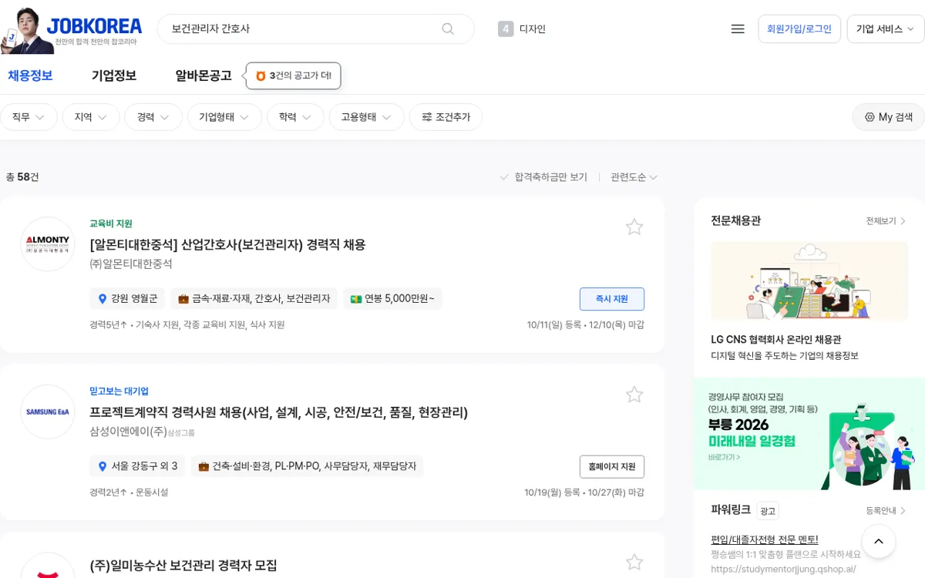This screenshot has width=925, height=578.
Task: Click trending keyword 디자인
Action: click(533, 29)
